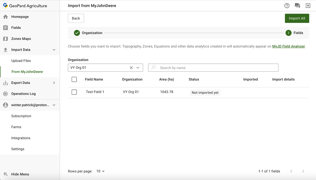Clear the VY Org 01 selection
The height and width of the screenshot is (180, 316).
(x=131, y=68)
